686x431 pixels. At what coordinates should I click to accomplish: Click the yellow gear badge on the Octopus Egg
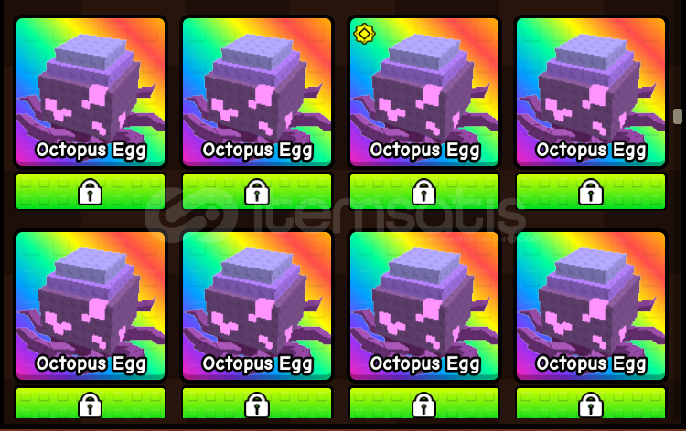pos(364,34)
